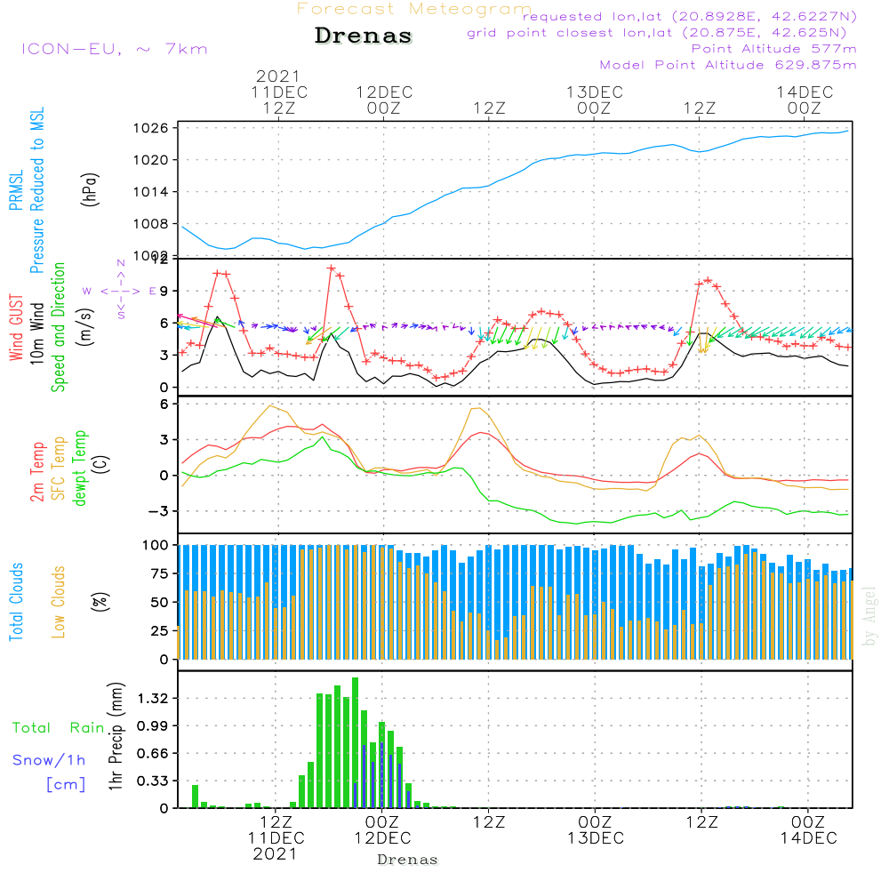This screenshot has width=889, height=889.
Task: Click the '(%)' cloud cover unit label
Action: click(x=100, y=602)
